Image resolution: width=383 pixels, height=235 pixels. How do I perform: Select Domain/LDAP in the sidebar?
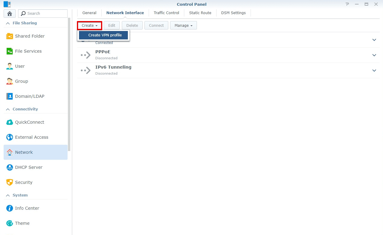[x=29, y=96]
